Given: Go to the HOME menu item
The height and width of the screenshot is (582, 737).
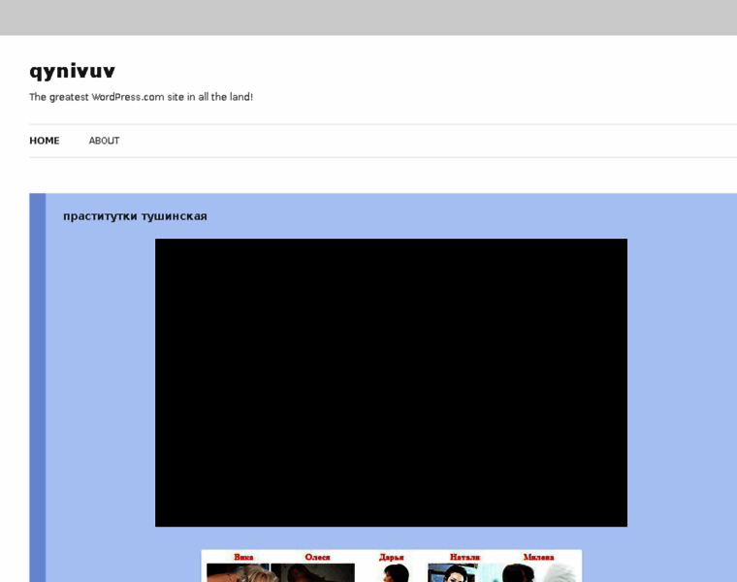Looking at the screenshot, I should coord(45,141).
